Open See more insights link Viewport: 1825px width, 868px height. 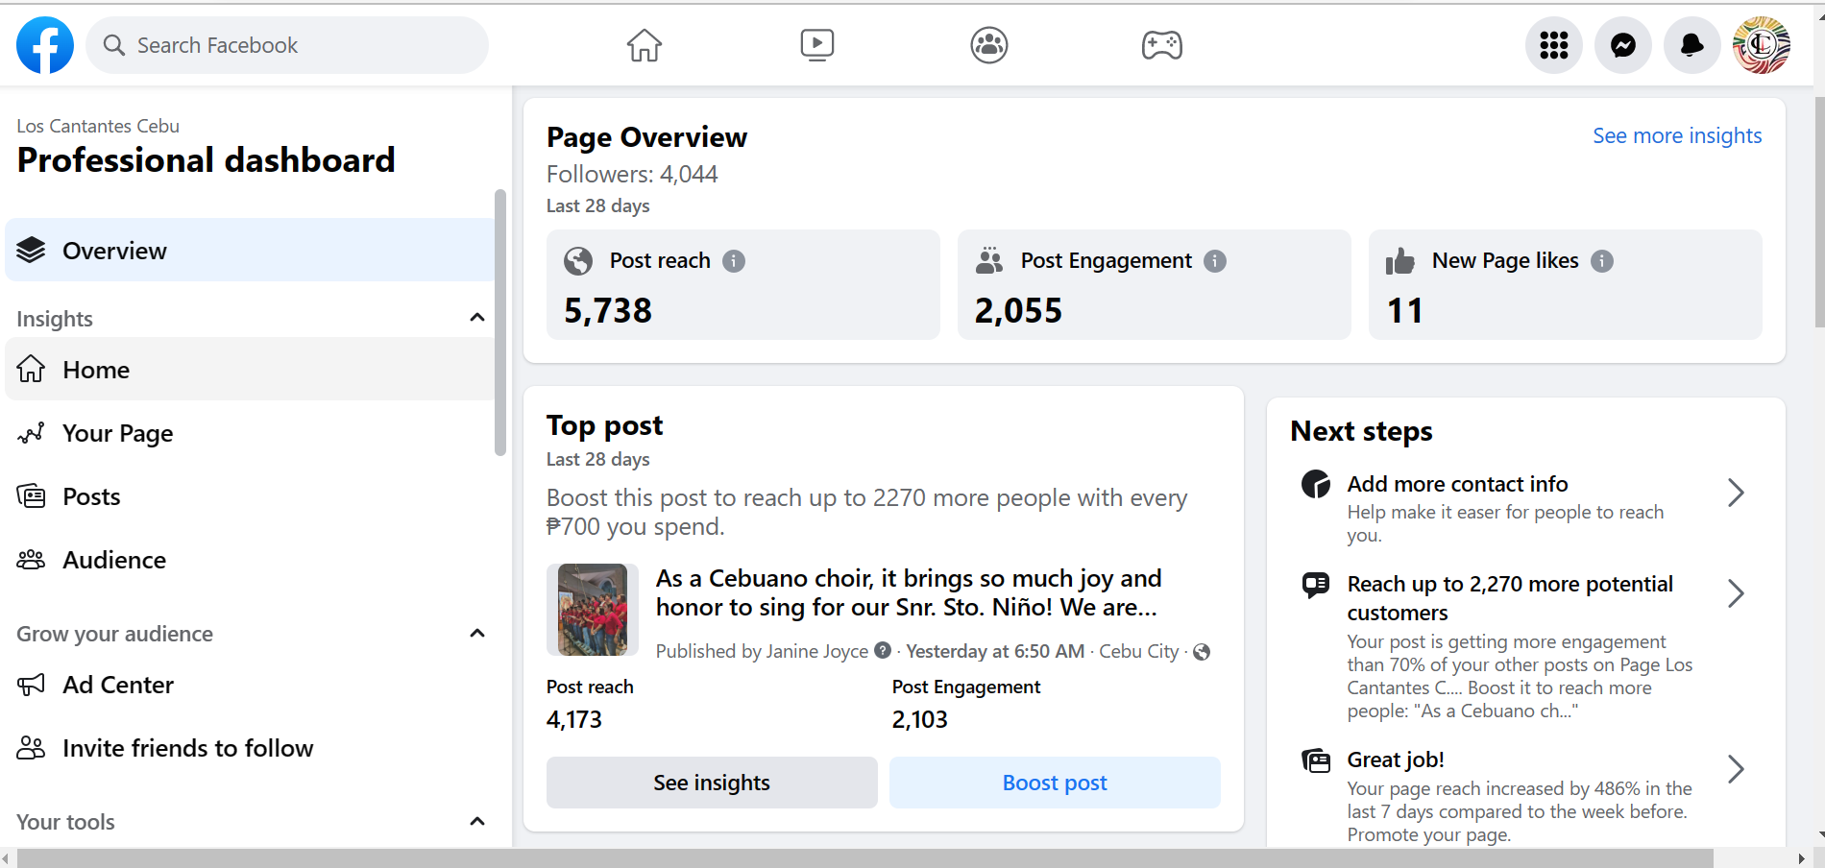(1677, 135)
